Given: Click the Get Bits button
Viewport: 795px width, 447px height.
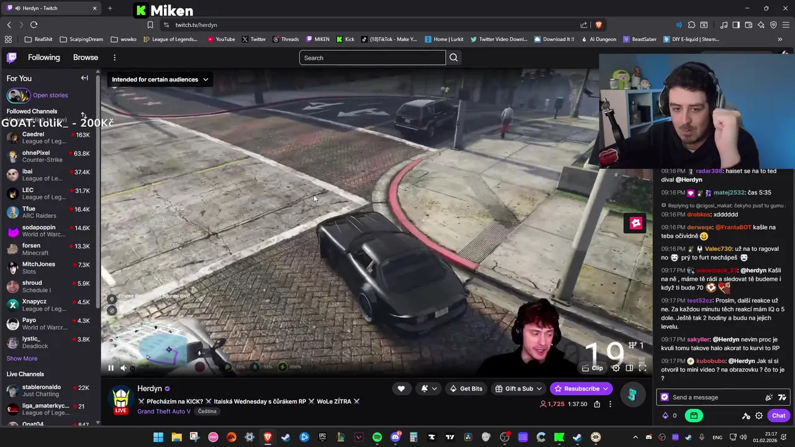Looking at the screenshot, I should (x=466, y=389).
